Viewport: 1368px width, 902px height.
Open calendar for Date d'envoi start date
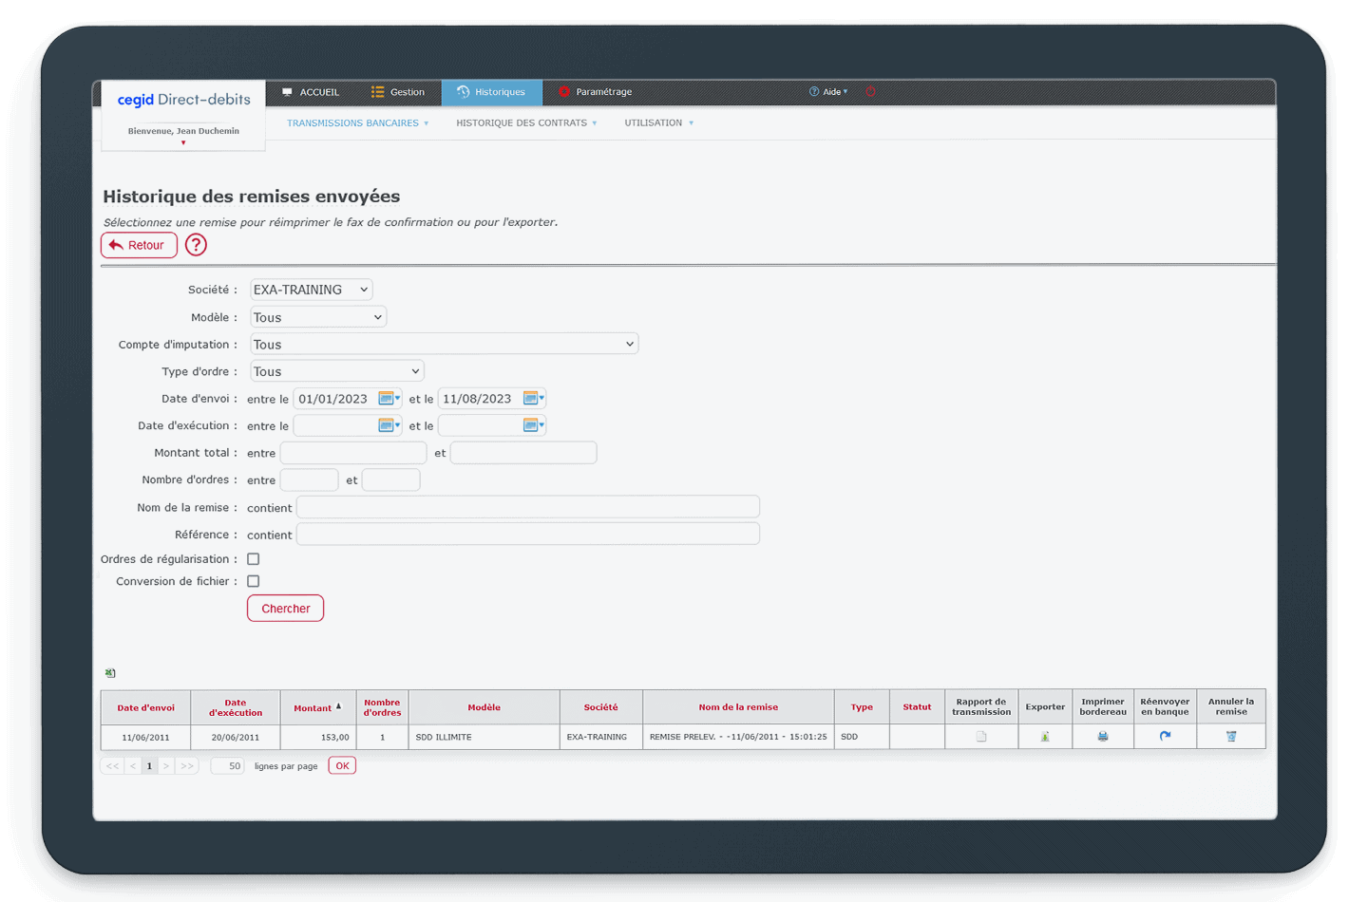387,399
